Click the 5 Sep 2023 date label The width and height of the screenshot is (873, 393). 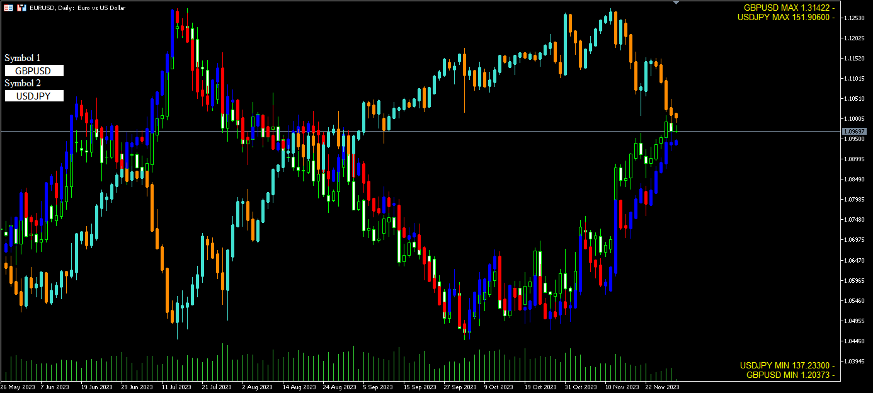379,387
